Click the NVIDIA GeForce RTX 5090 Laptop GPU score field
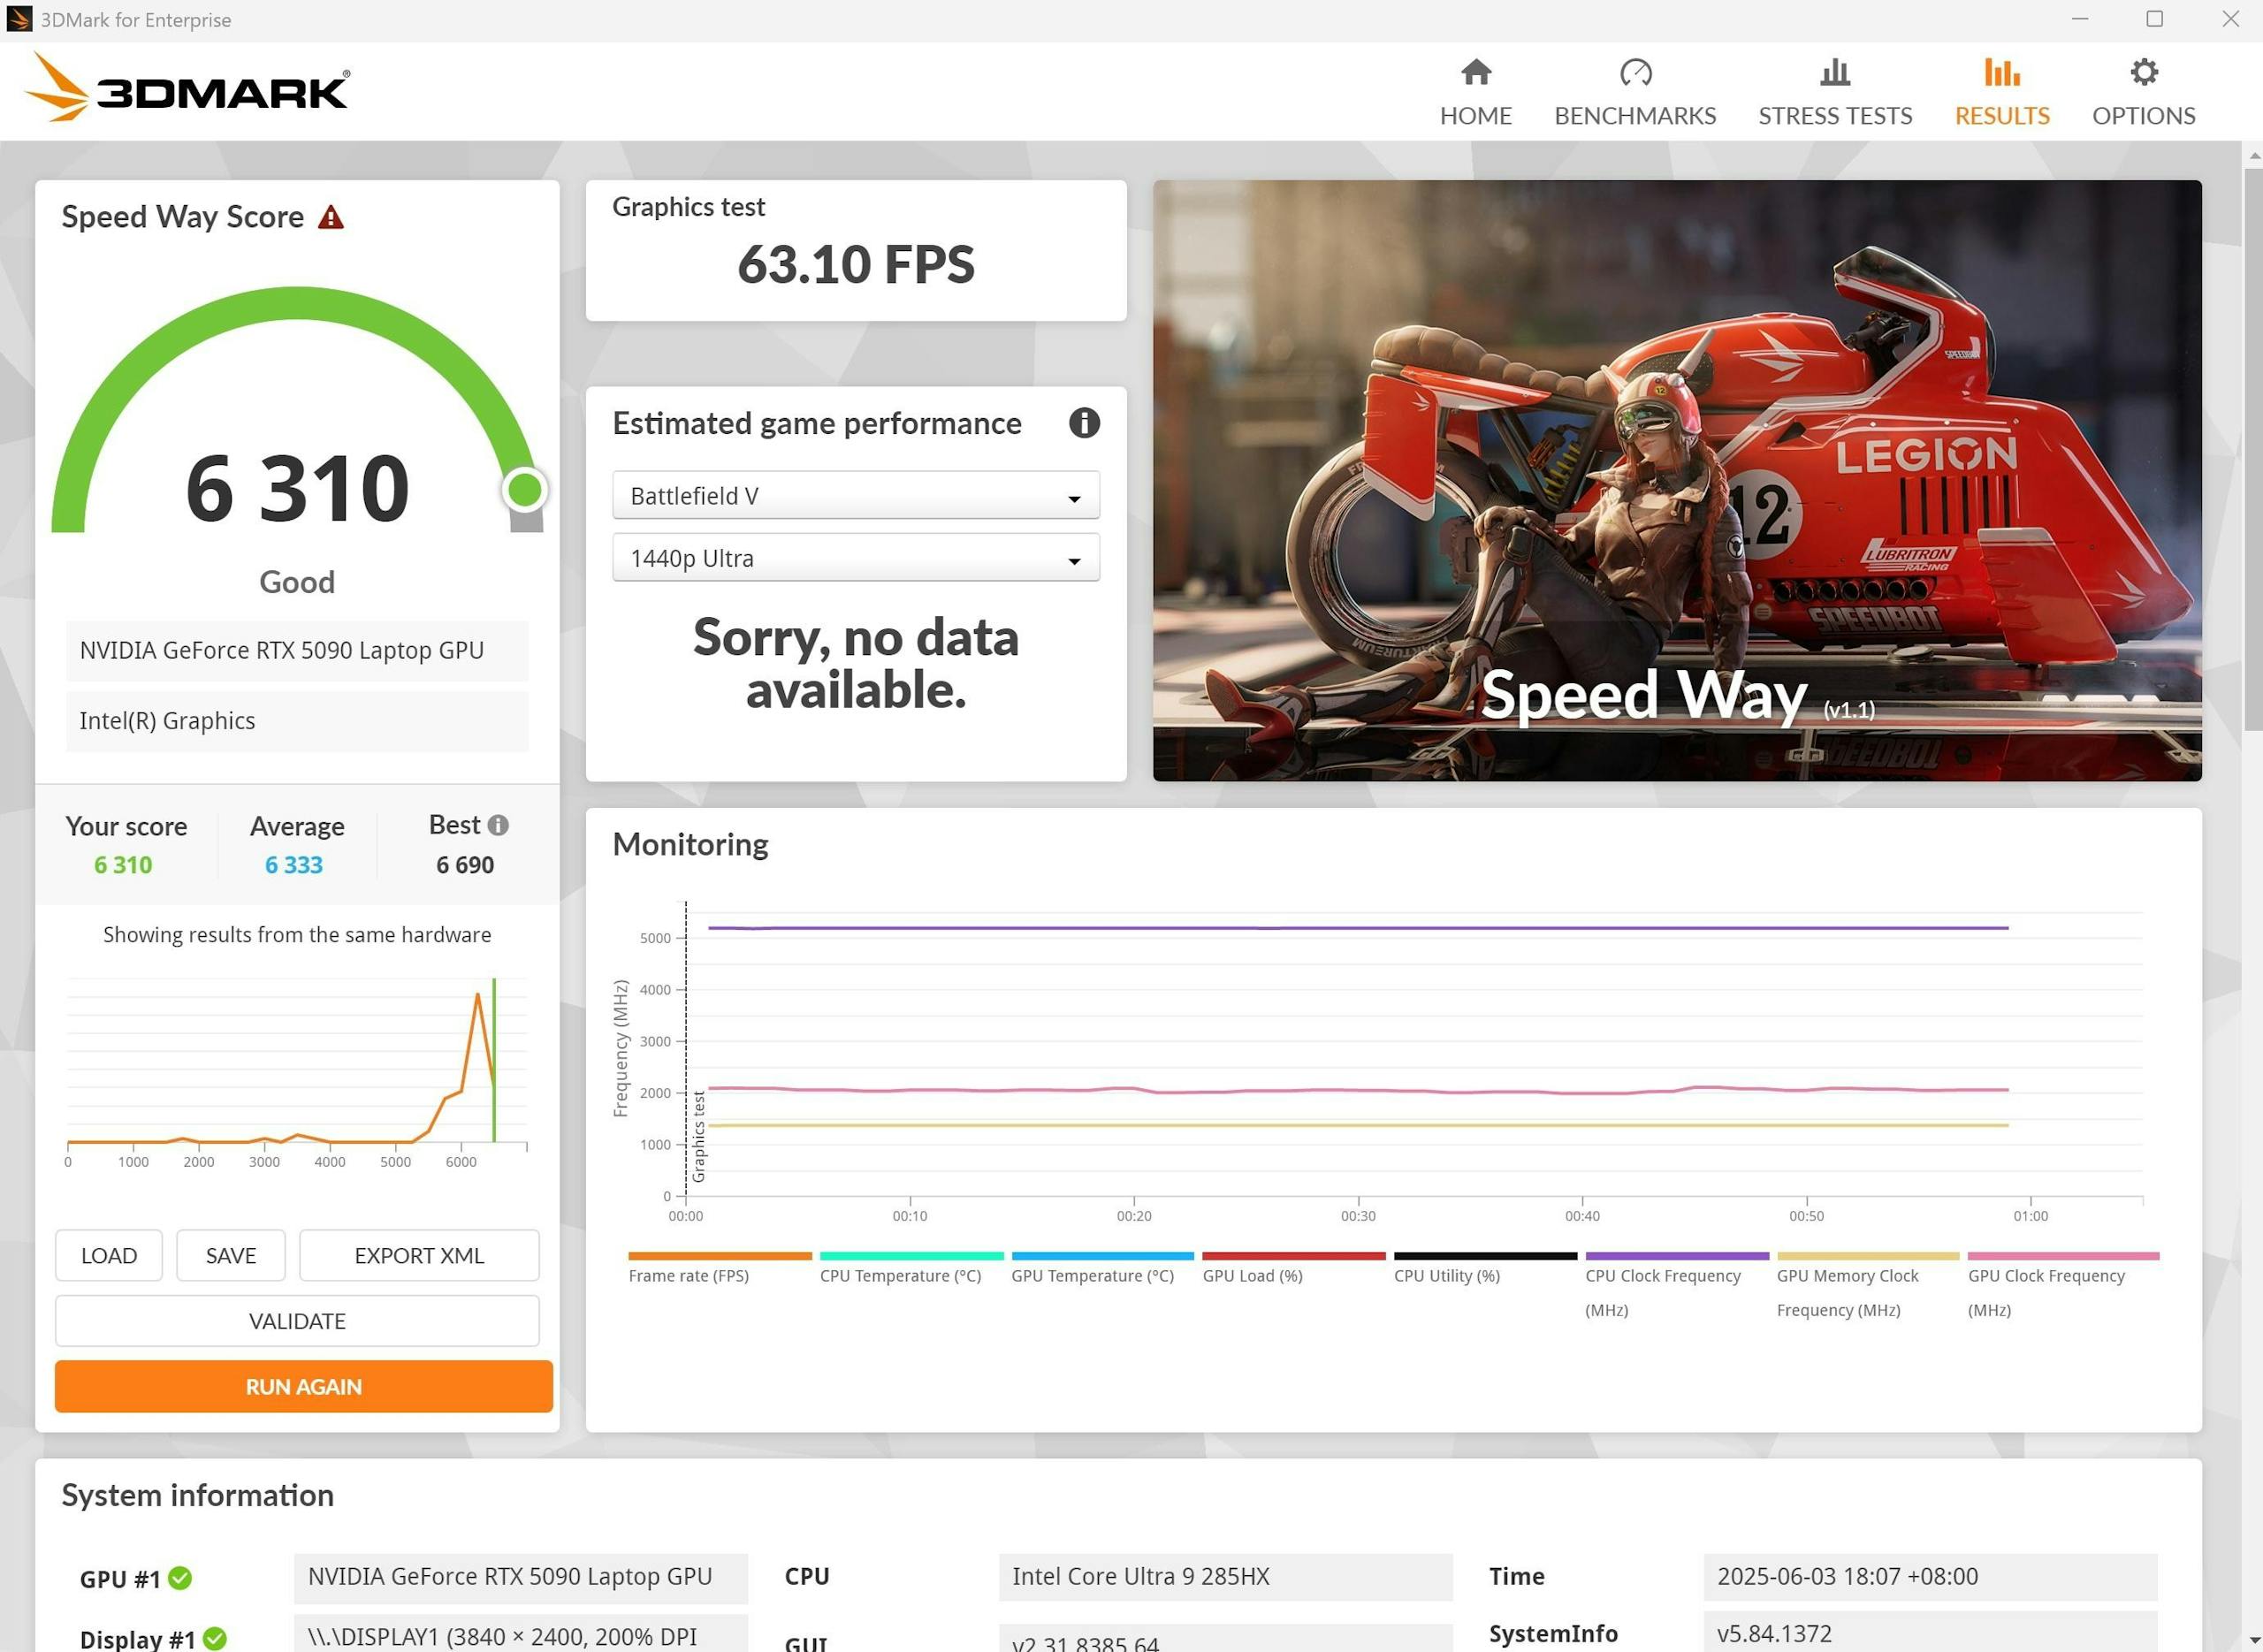 tap(297, 651)
